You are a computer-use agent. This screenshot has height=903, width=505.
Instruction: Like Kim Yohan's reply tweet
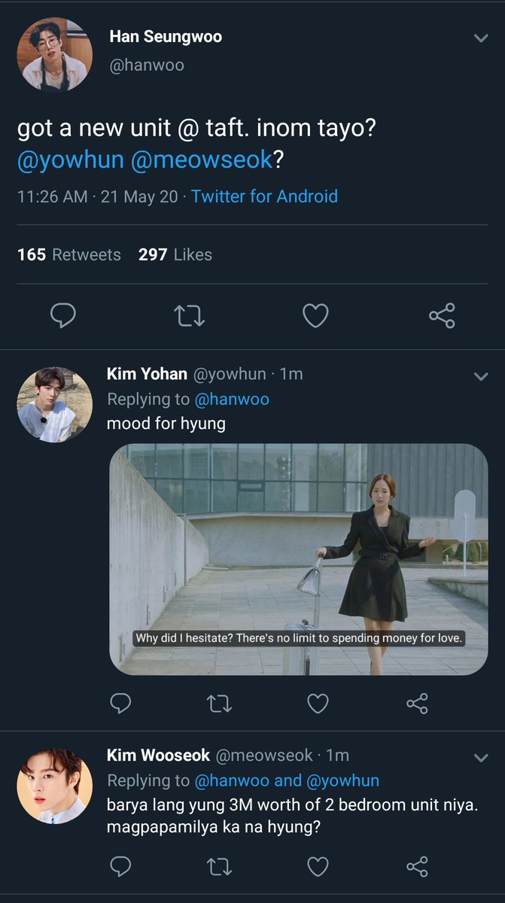(318, 704)
